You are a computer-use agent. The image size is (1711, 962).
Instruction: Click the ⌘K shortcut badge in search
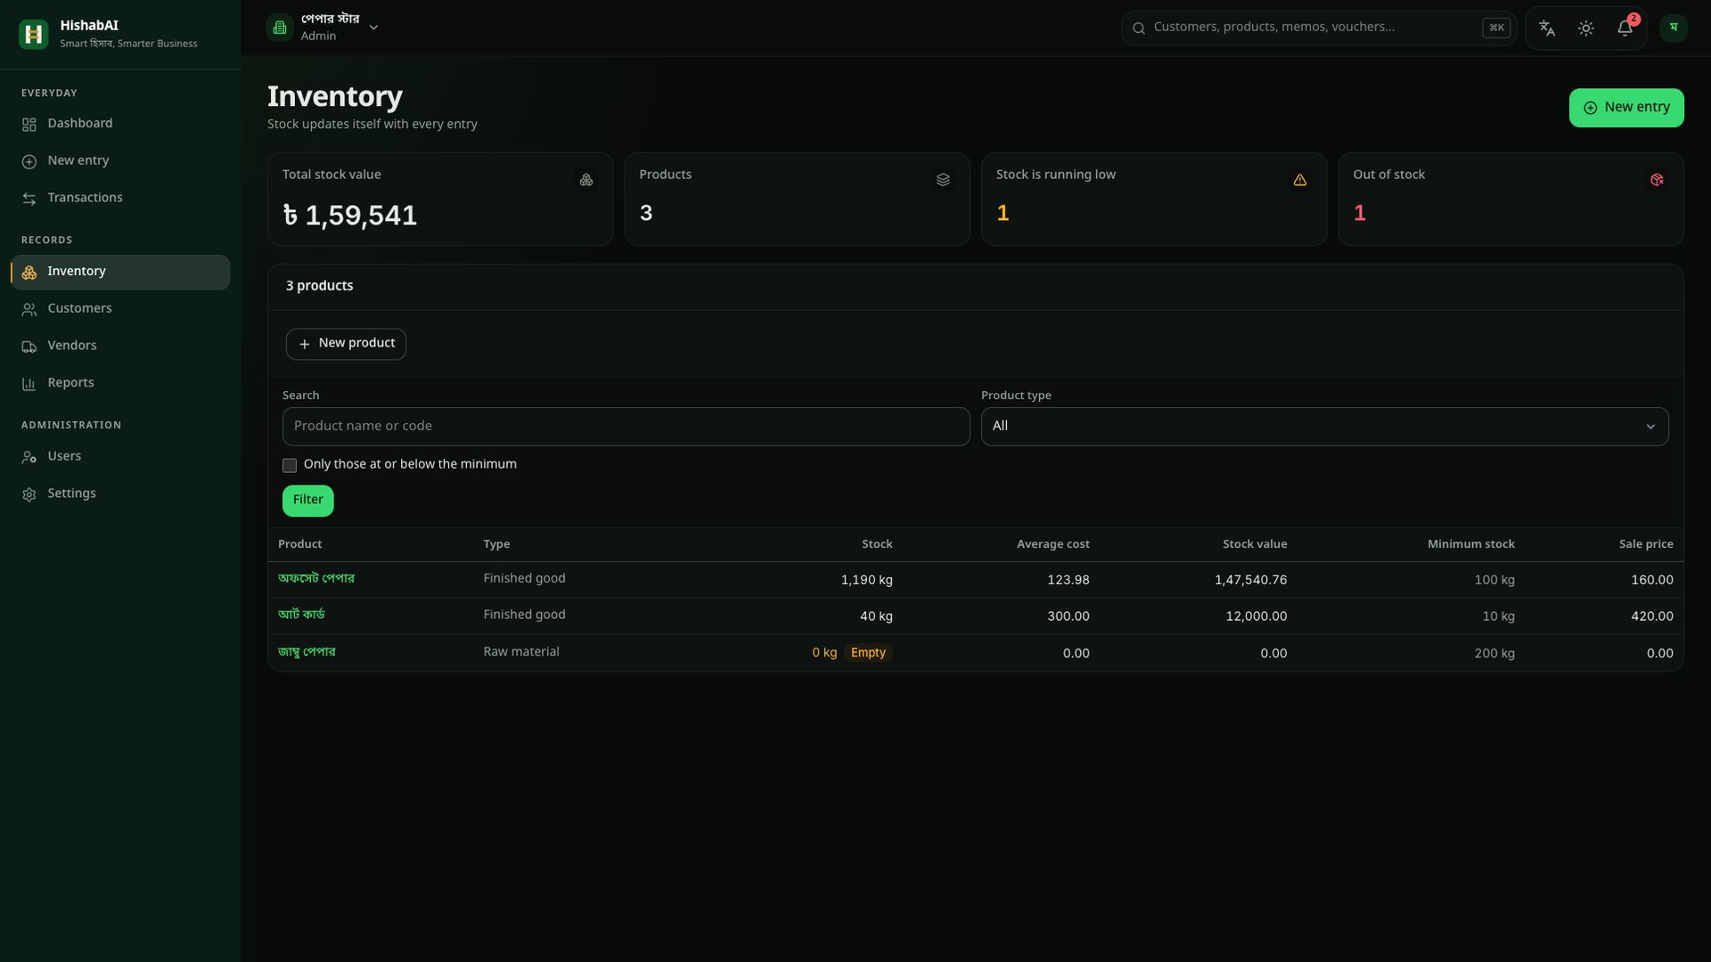(x=1496, y=28)
